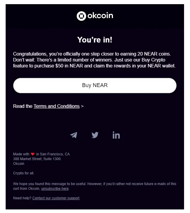This screenshot has width=190, height=213.
Task: Click the Congratulations paragraph text
Action: coord(94,60)
